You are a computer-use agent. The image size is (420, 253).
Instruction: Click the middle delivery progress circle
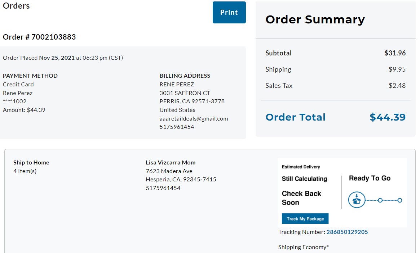click(x=380, y=200)
